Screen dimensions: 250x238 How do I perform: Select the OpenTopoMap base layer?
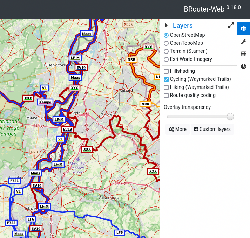pyautogui.click(x=166, y=43)
